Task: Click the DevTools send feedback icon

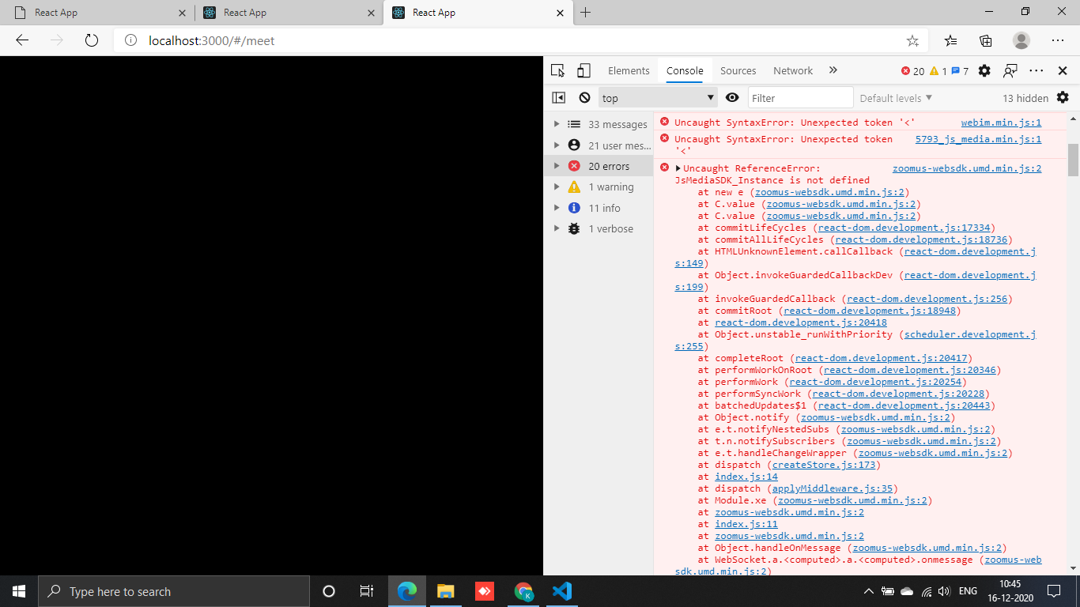Action: pyautogui.click(x=1010, y=70)
